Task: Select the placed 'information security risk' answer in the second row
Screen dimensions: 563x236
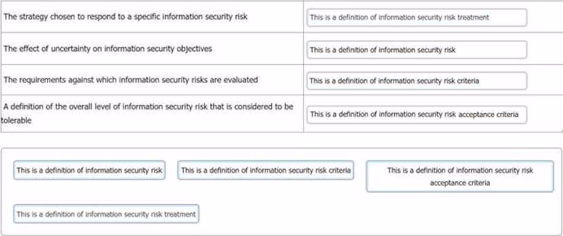Action: click(x=416, y=50)
